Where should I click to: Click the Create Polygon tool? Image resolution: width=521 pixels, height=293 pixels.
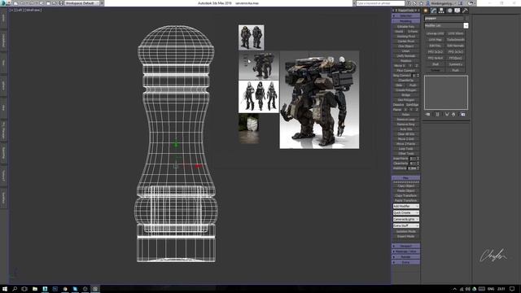405,90
